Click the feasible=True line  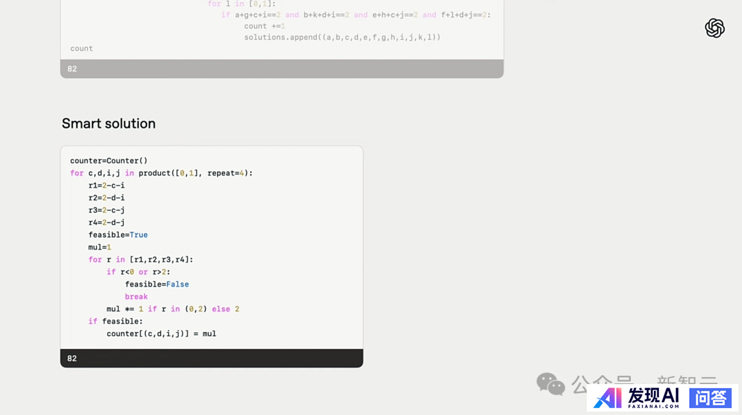117,235
